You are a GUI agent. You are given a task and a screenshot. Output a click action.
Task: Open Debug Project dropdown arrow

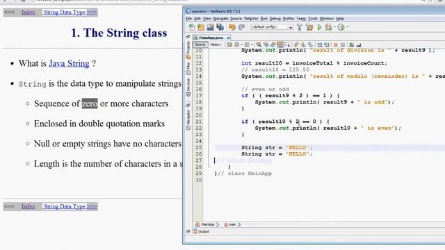point(334,27)
